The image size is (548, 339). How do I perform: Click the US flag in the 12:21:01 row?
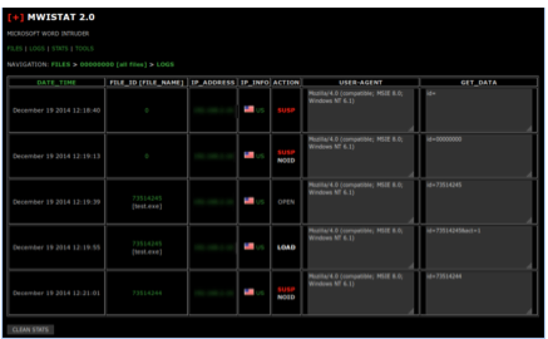tap(249, 292)
